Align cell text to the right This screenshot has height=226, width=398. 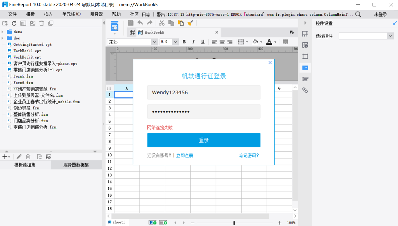[230, 42]
